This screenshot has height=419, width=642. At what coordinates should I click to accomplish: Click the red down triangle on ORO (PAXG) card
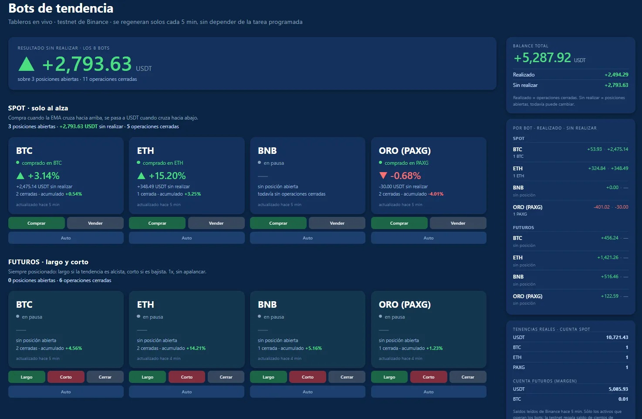[383, 176]
